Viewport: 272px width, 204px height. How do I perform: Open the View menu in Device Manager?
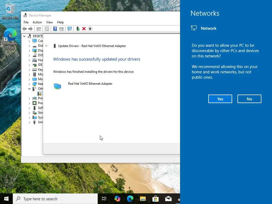[x=49, y=22]
